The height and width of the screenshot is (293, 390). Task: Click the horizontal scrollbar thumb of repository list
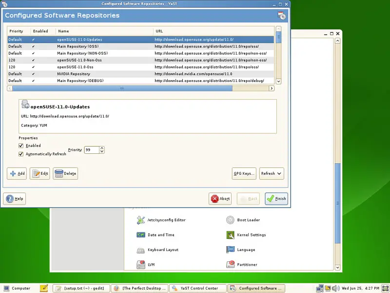pyautogui.click(x=122, y=88)
